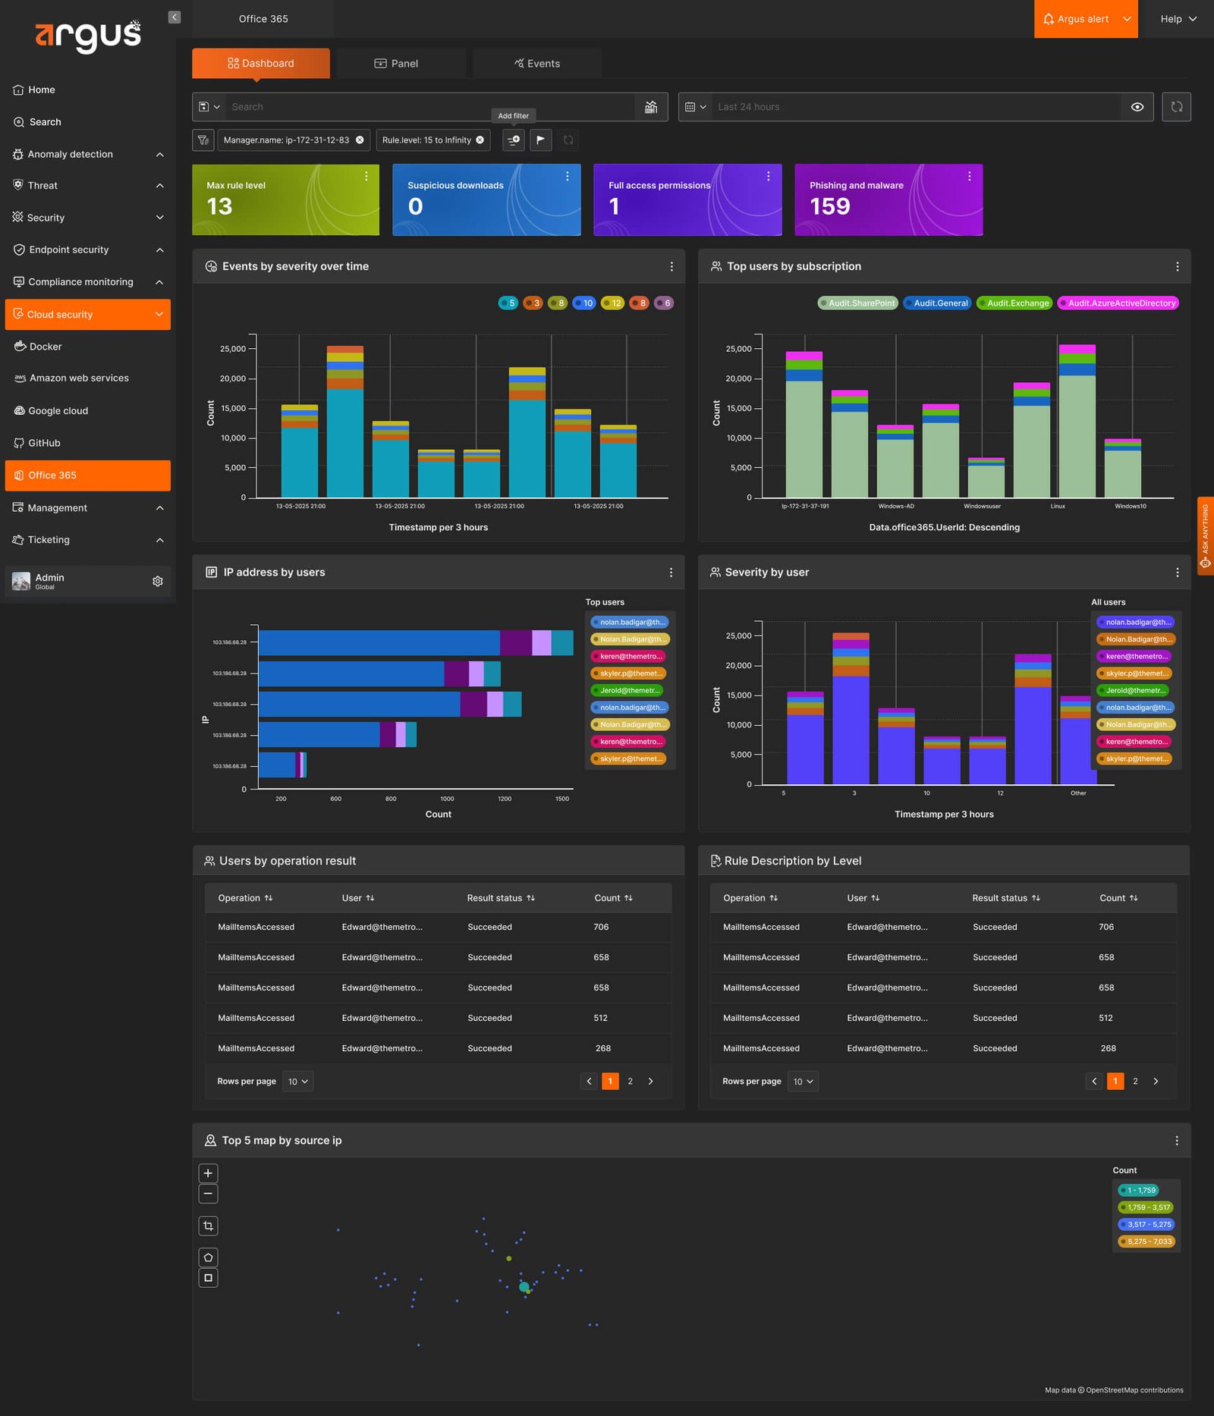This screenshot has width=1214, height=1416.
Task: Open the Panel tab
Action: (x=396, y=64)
